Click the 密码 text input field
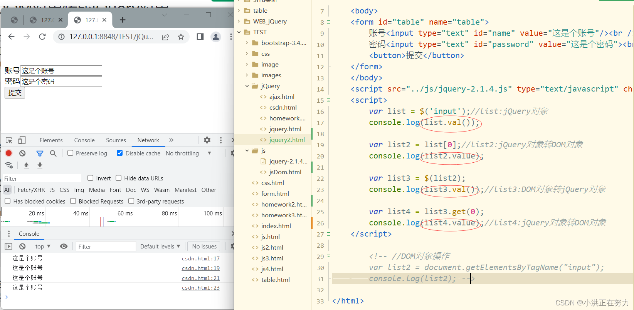 (61, 82)
